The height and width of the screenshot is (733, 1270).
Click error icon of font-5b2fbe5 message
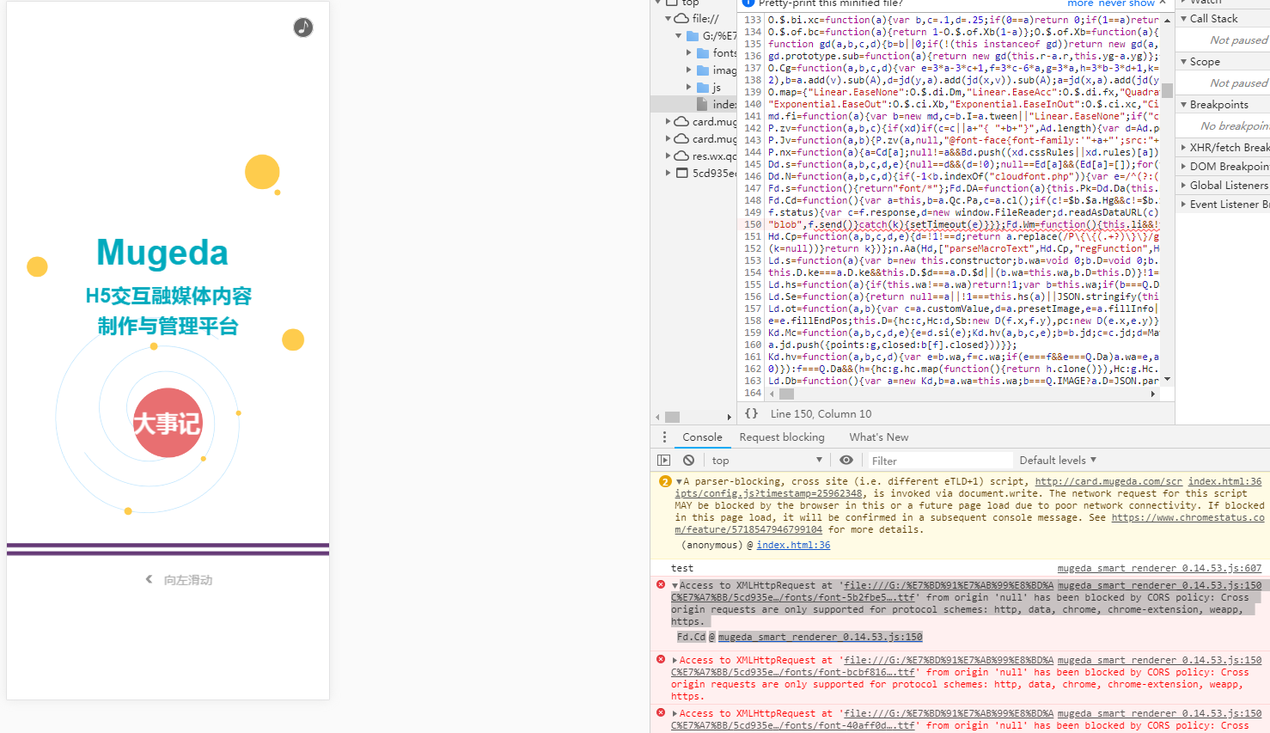coord(661,584)
